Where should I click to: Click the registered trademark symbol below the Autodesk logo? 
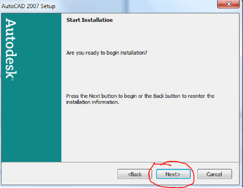(12, 80)
